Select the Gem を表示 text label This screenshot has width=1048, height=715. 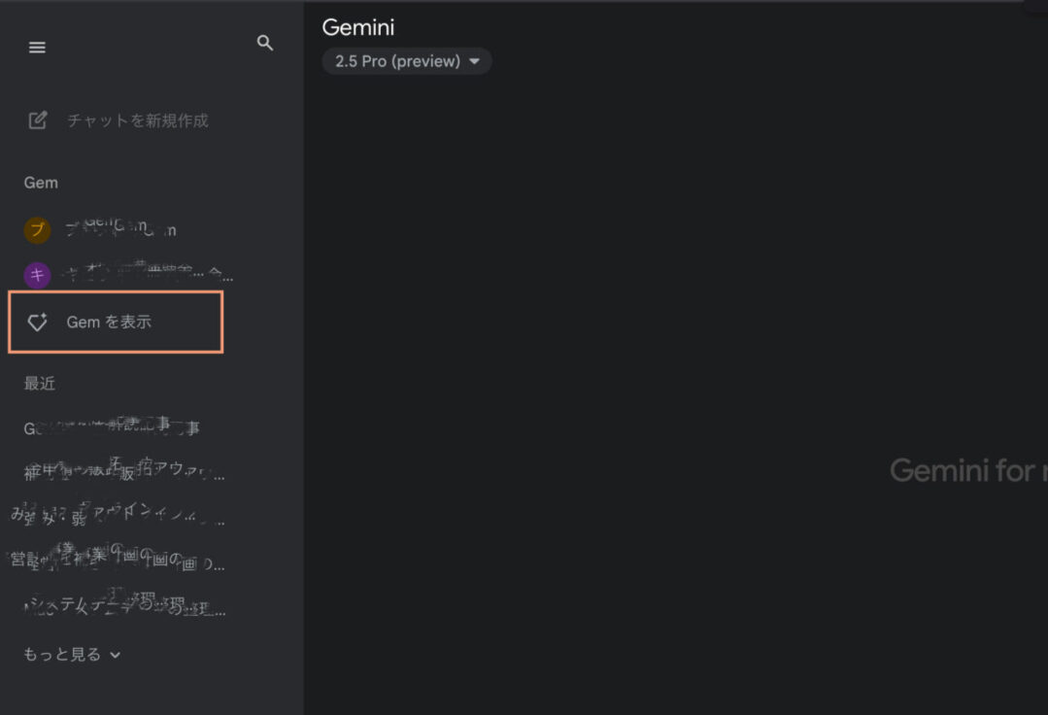pyautogui.click(x=109, y=323)
